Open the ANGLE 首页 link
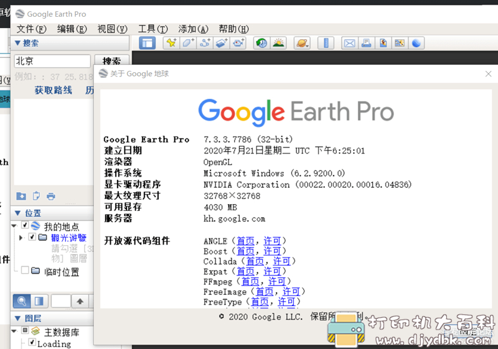 [x=245, y=241]
